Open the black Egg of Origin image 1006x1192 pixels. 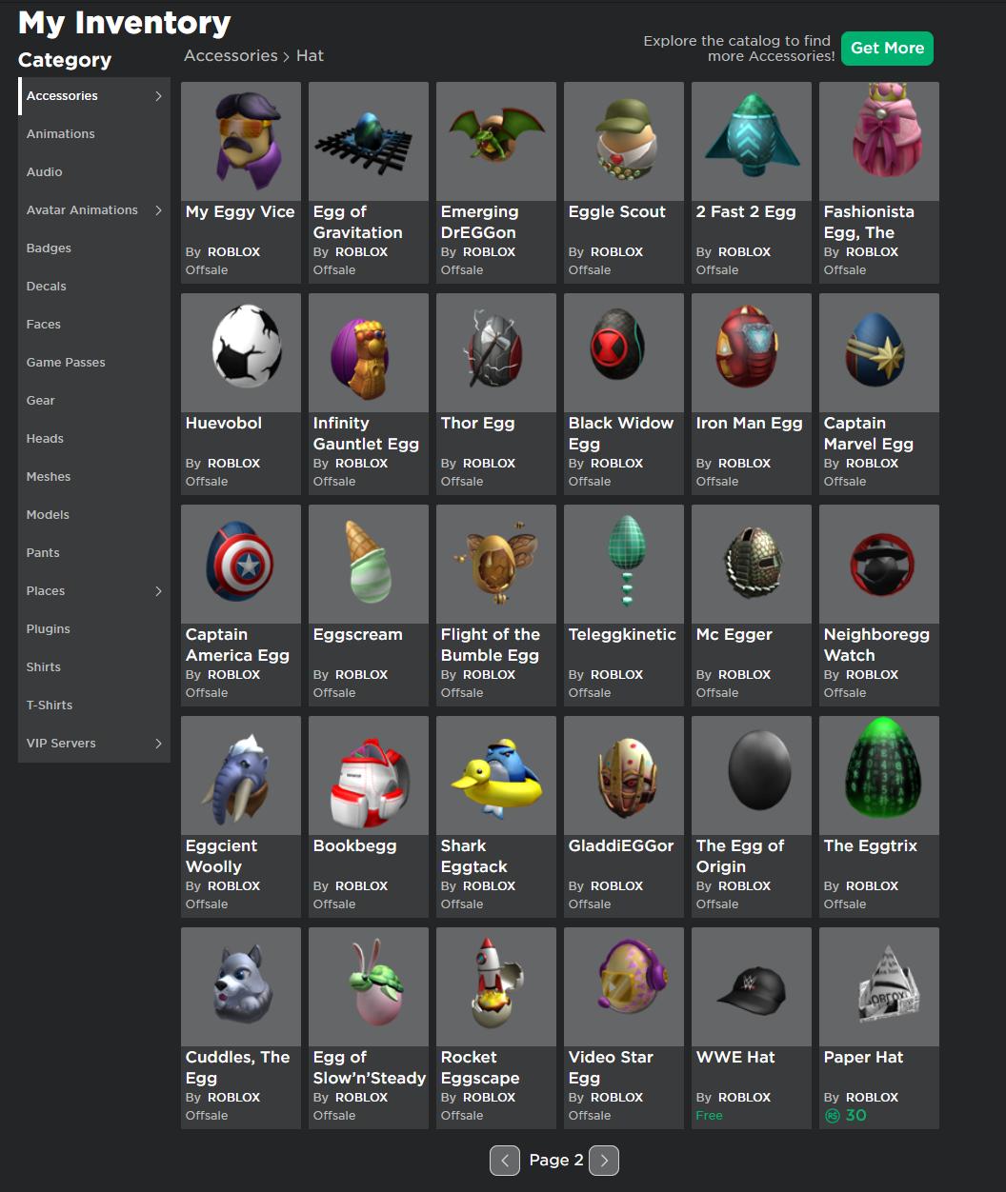pyautogui.click(x=752, y=775)
